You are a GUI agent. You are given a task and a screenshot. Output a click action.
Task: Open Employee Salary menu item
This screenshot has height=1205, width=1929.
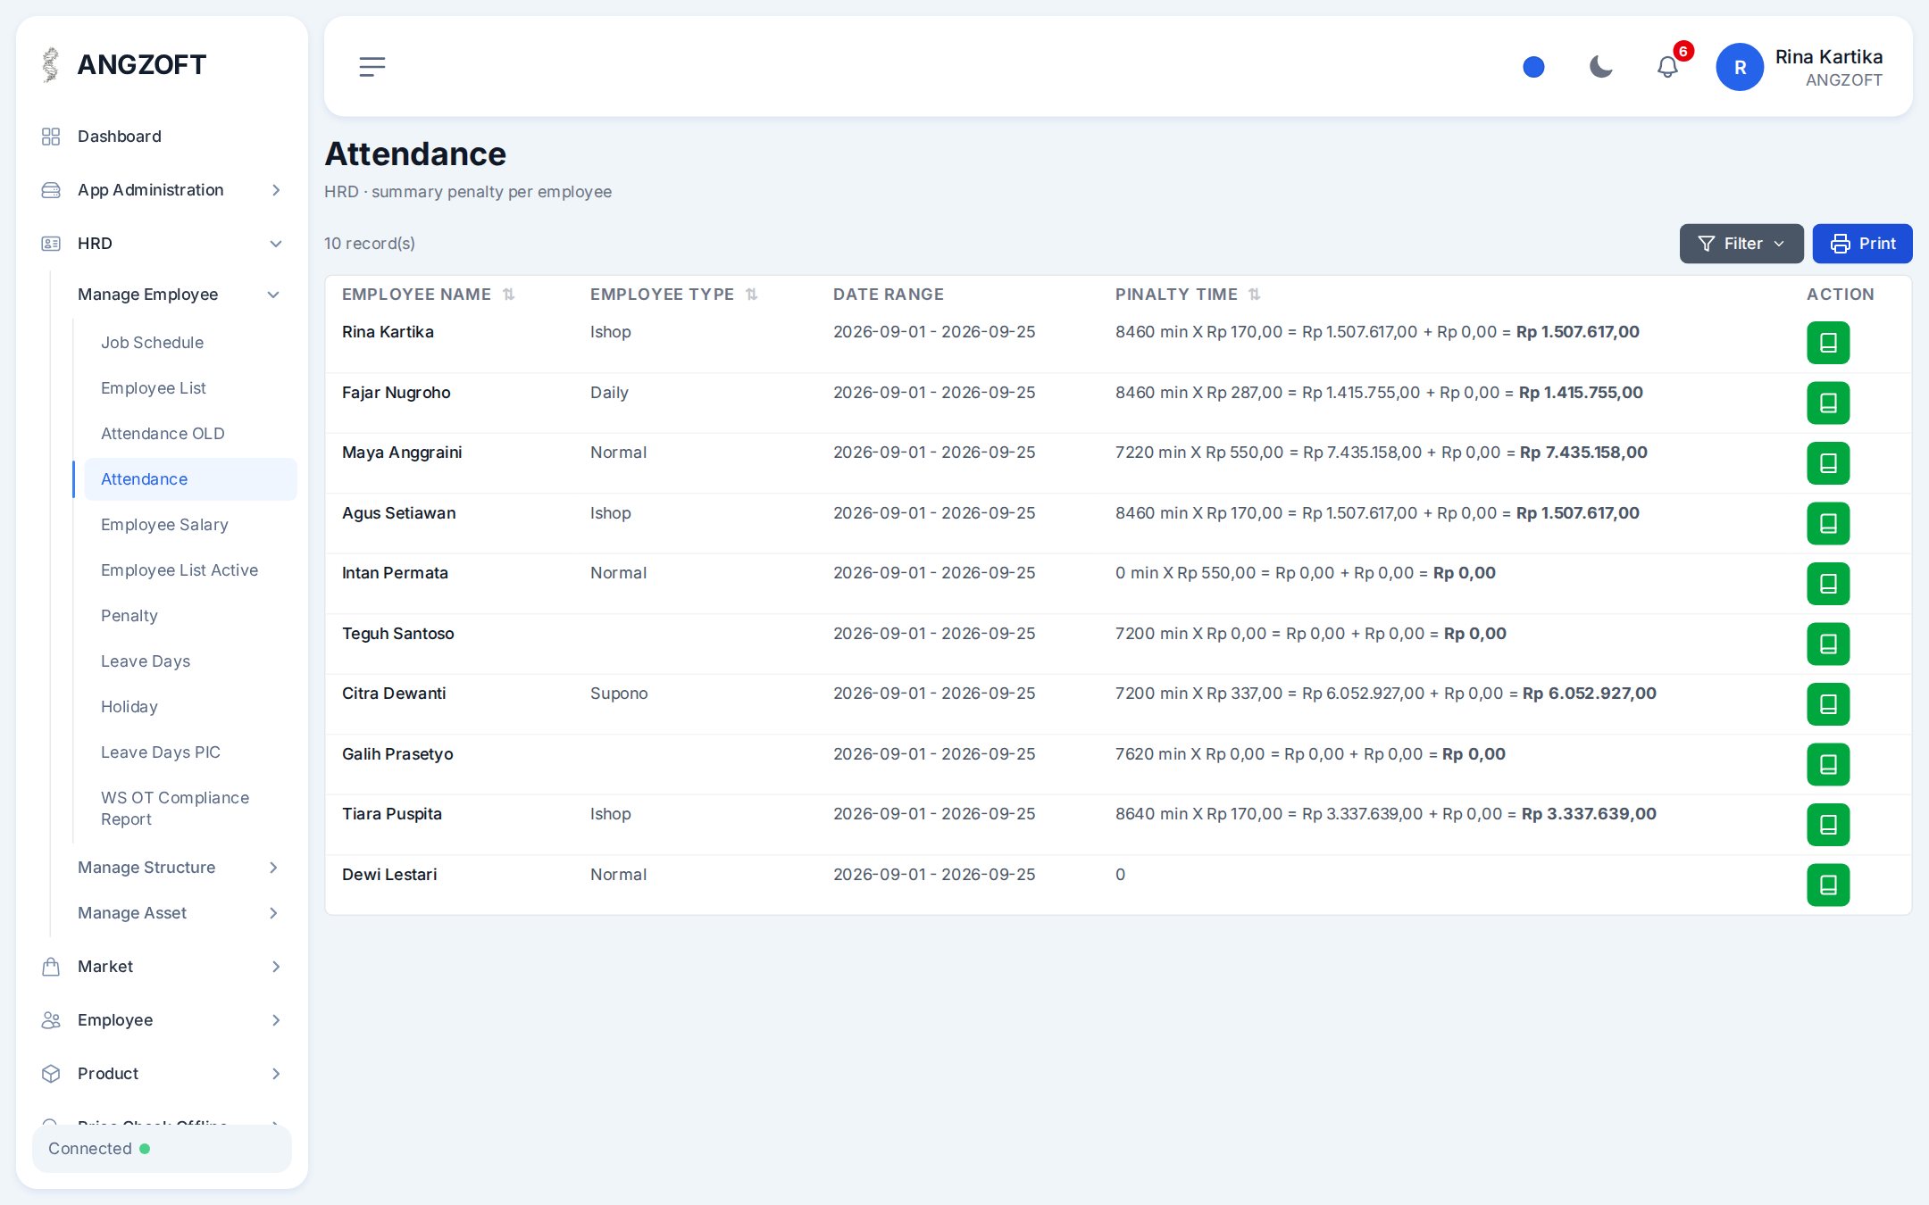164,525
